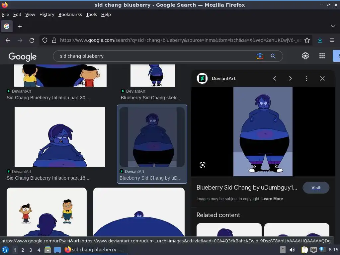Screen dimensions: 340x255
Task: Open the file manager taskbar icon
Action: point(48,250)
